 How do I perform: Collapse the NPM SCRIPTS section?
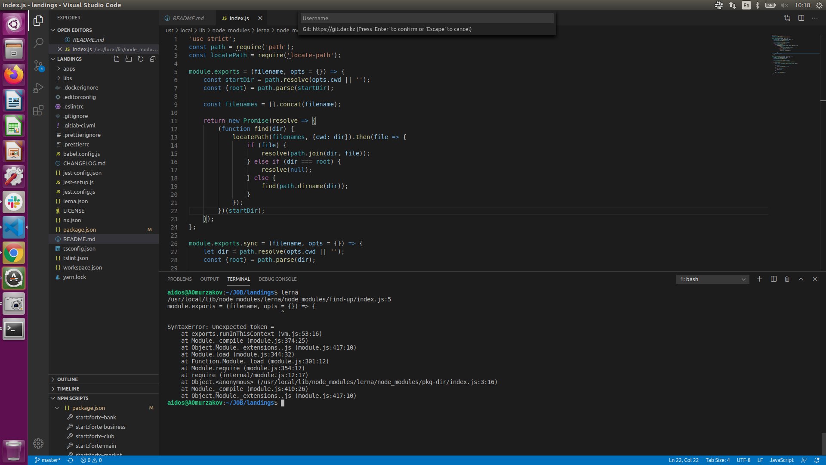point(73,398)
